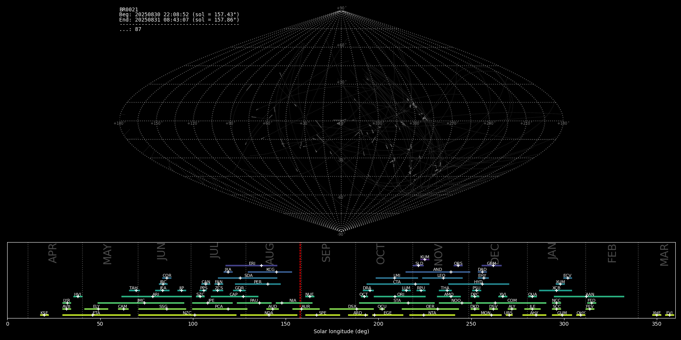Click the MON shower label
The width and height of the screenshot is (681, 340).
point(486,313)
